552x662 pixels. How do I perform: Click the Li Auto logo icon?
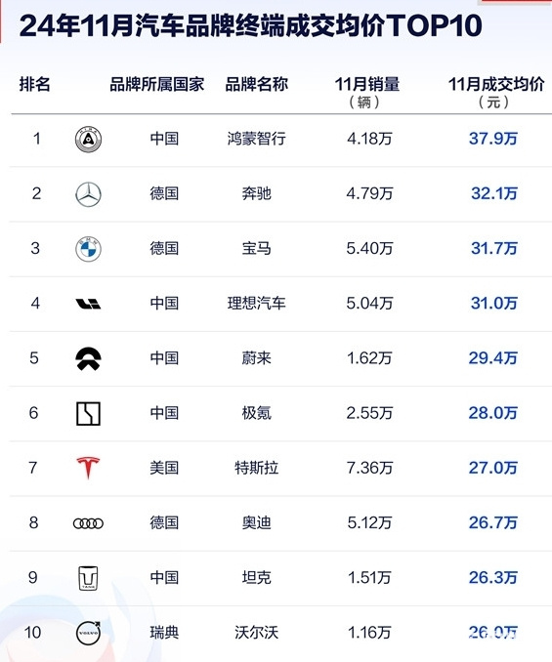(x=88, y=304)
